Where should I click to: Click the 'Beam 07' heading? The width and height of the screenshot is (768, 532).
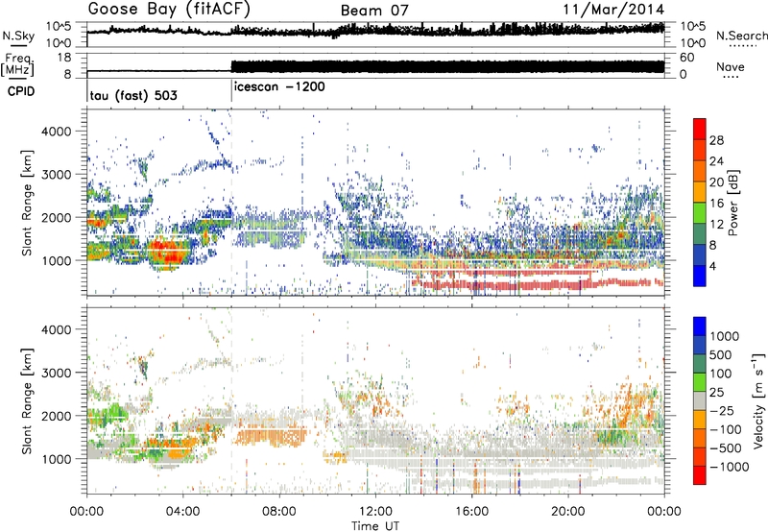click(374, 11)
